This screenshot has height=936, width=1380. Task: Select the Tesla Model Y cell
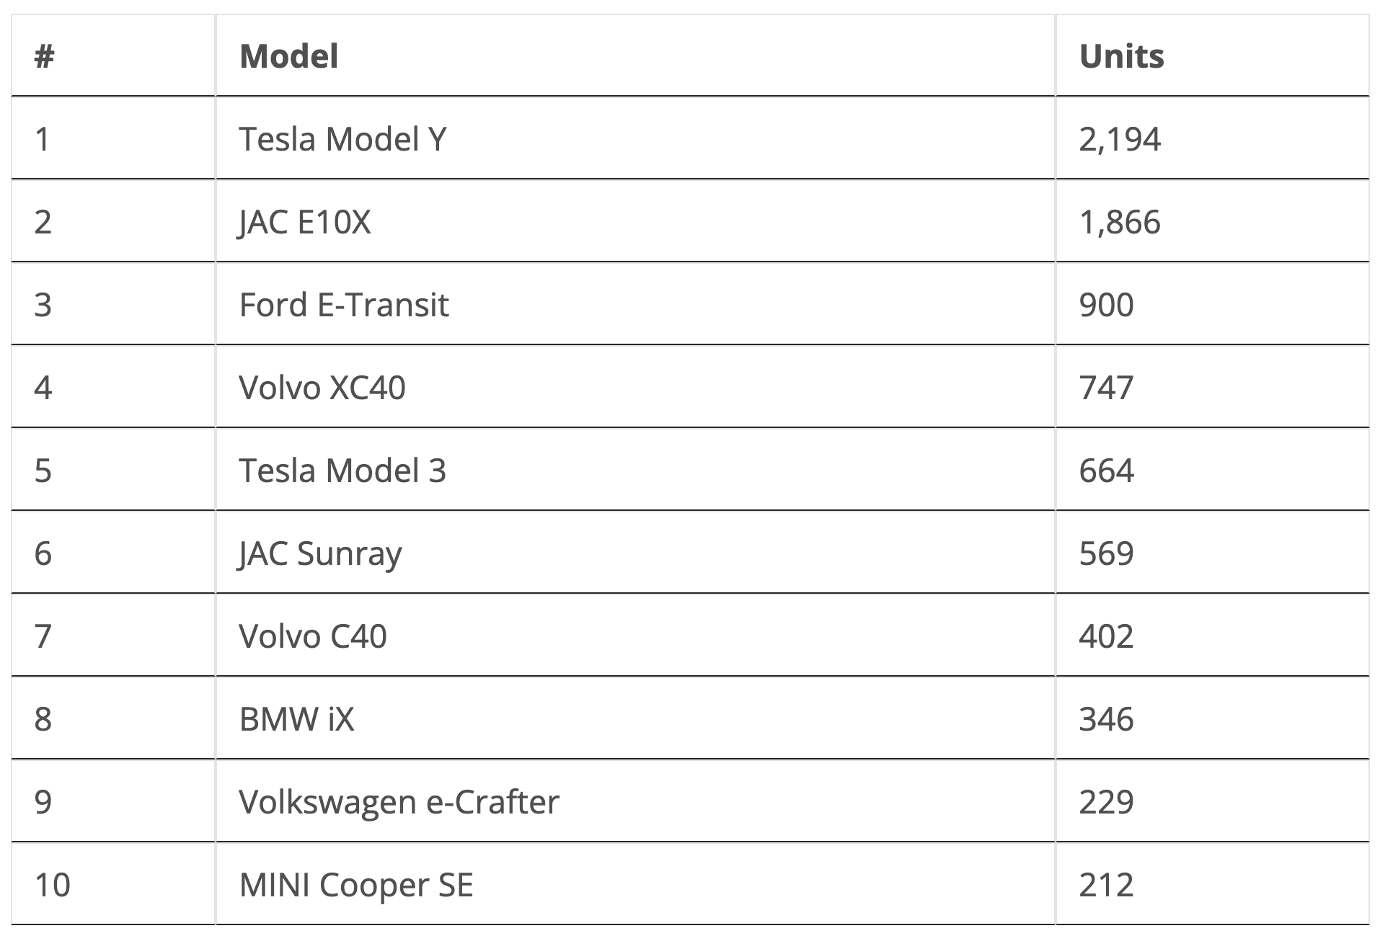click(x=342, y=139)
